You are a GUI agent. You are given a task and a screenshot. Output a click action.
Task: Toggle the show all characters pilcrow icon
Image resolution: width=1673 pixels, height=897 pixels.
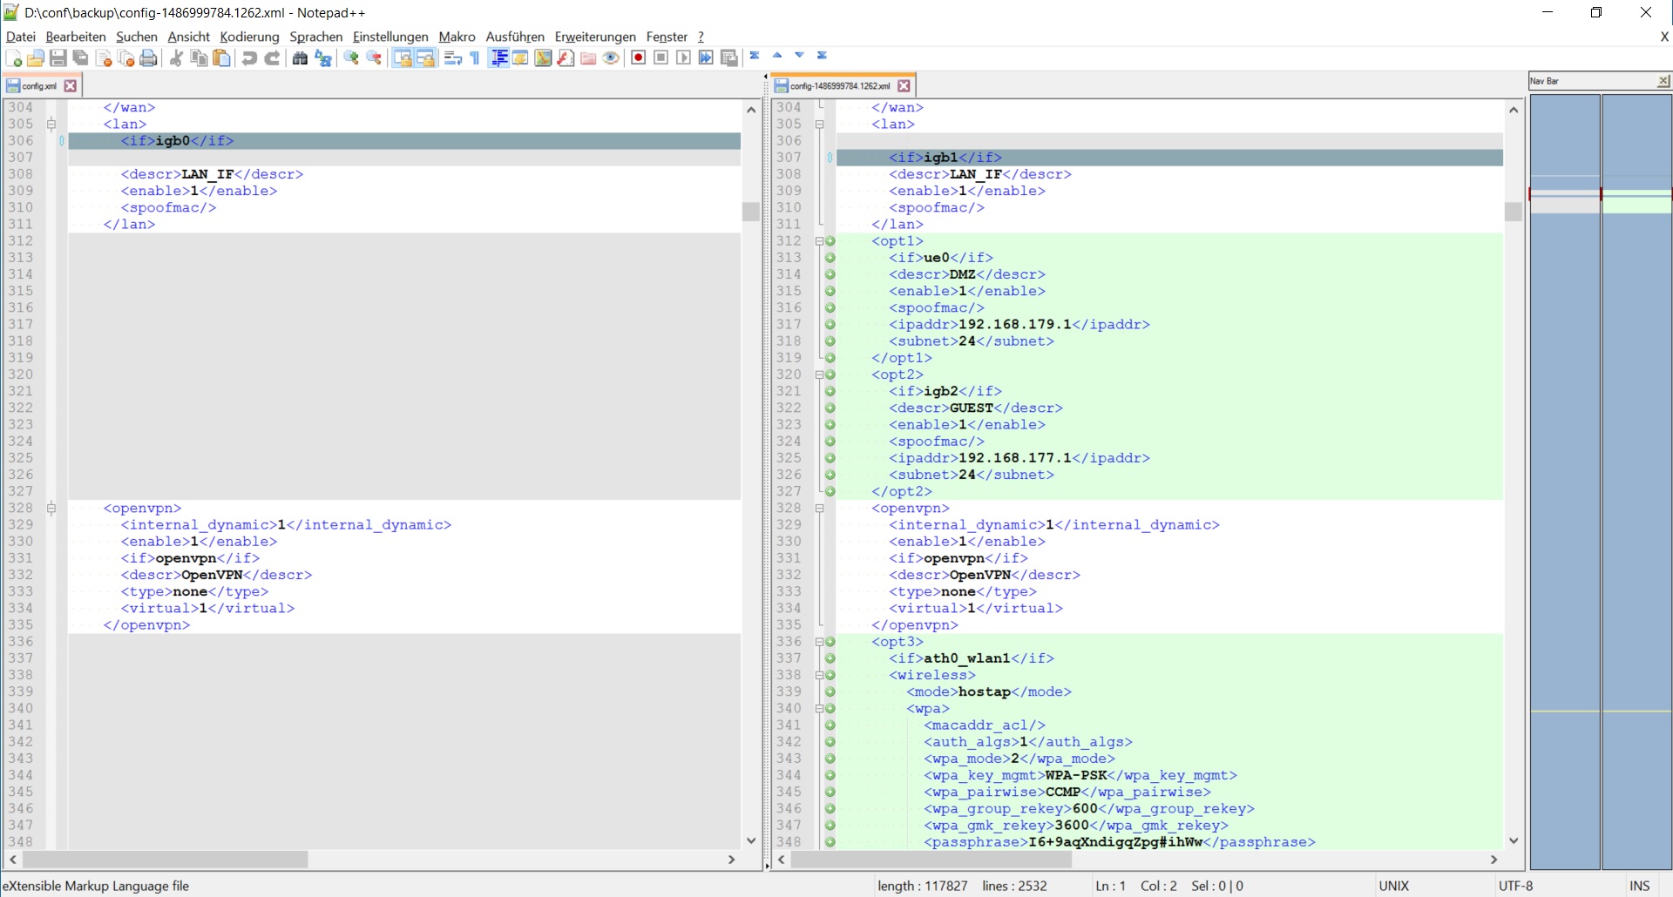coord(475,58)
